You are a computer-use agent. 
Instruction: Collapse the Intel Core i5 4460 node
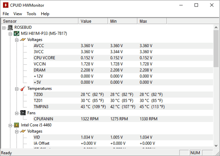click(10, 125)
